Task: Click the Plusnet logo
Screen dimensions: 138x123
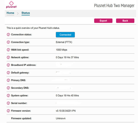Action: coord(11,5)
